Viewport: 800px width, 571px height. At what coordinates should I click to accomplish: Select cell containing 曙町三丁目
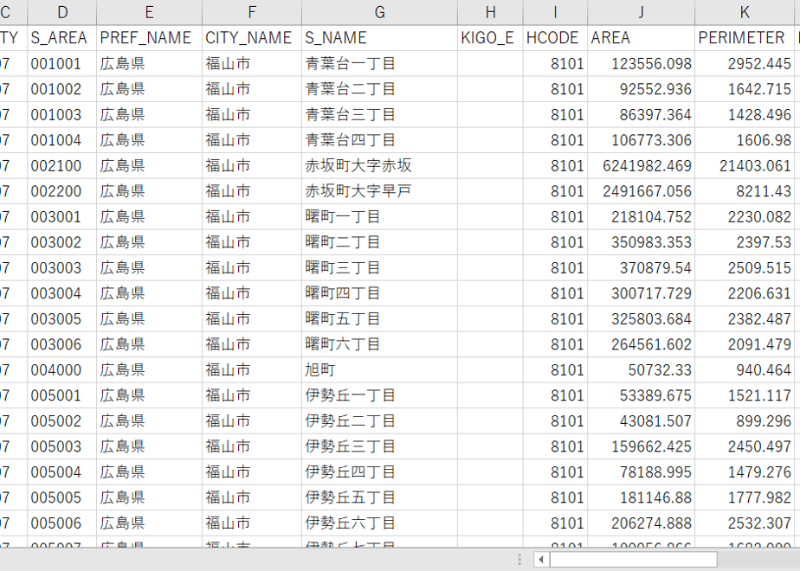[x=379, y=267]
